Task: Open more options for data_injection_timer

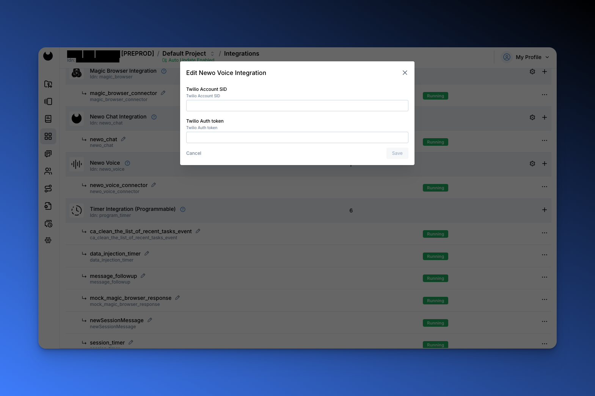Action: 545,255
